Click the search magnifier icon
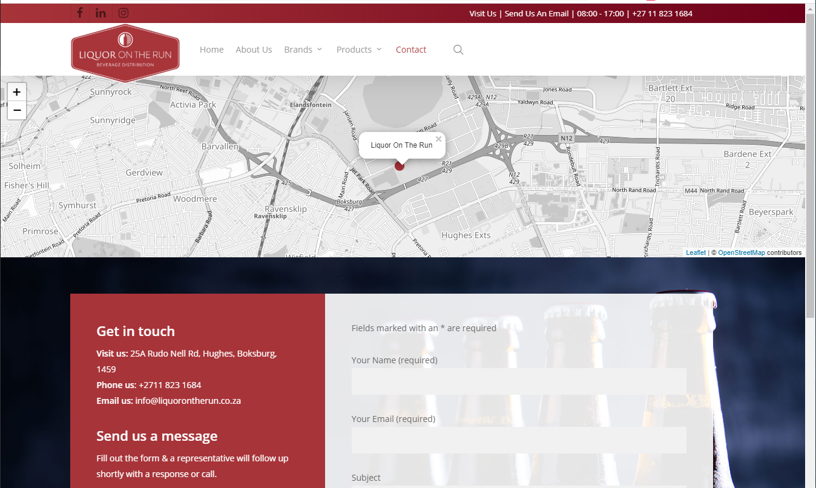This screenshot has width=816, height=488. 458,50
